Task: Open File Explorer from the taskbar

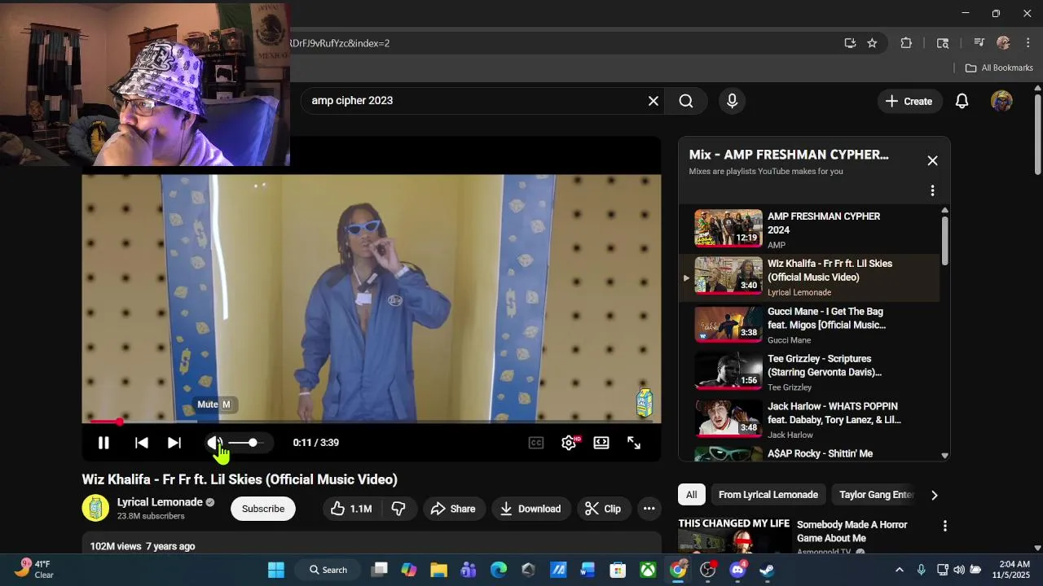Action: pyautogui.click(x=439, y=570)
